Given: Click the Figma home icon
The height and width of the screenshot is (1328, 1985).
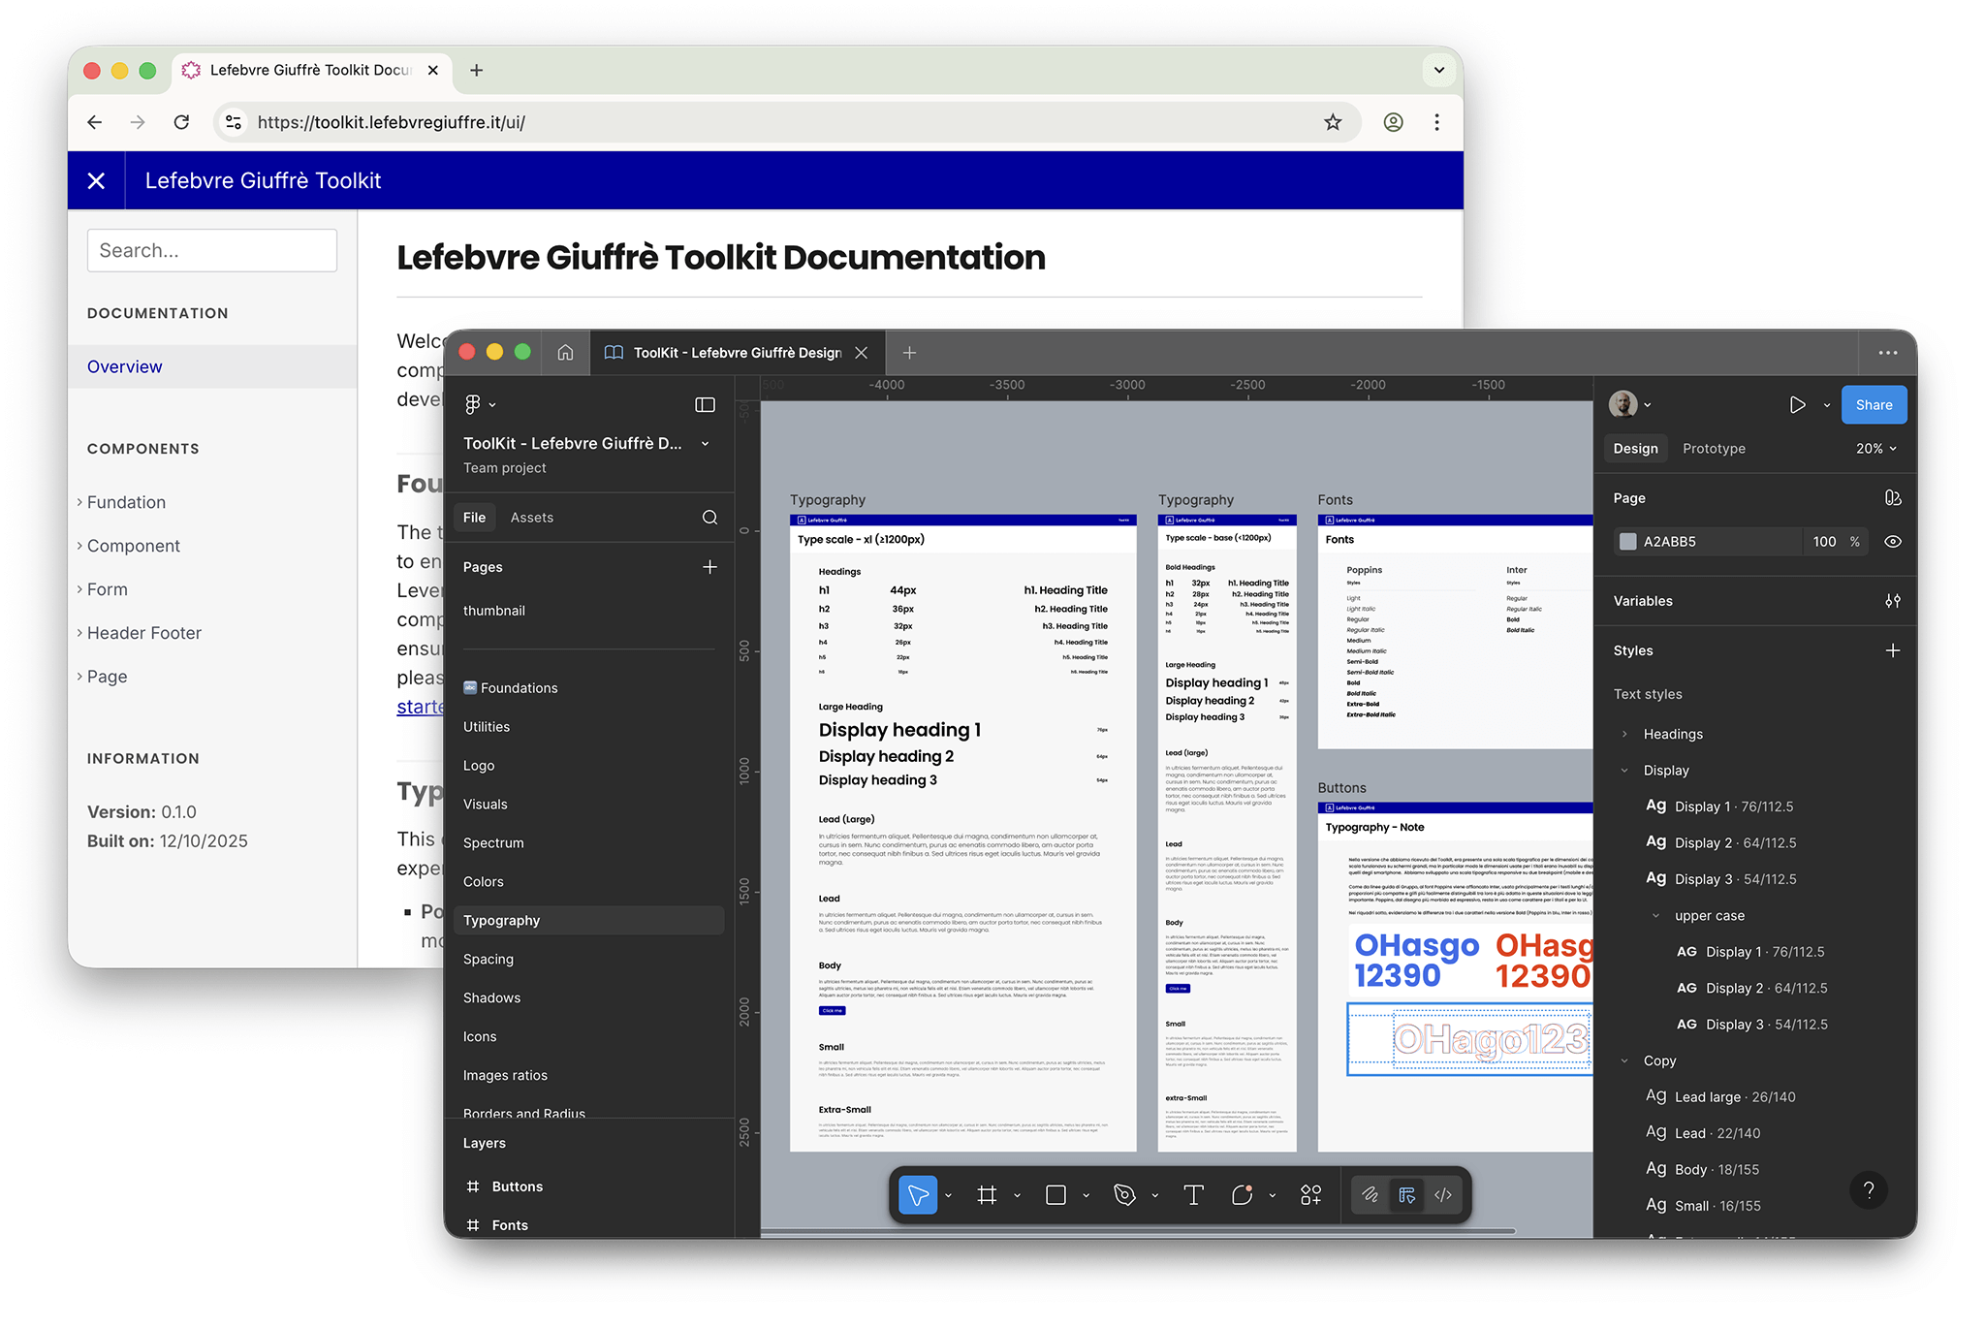Looking at the screenshot, I should click(565, 353).
